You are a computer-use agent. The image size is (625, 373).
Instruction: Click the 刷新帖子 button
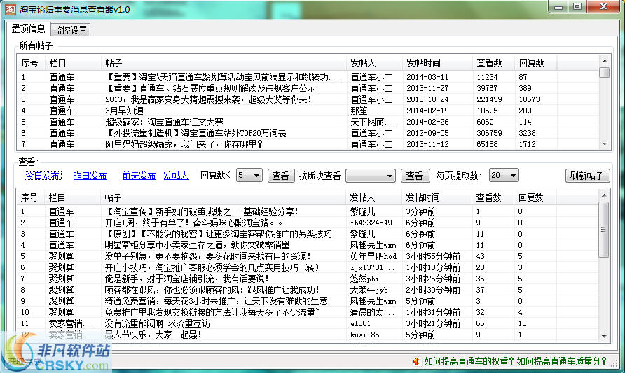click(x=587, y=176)
